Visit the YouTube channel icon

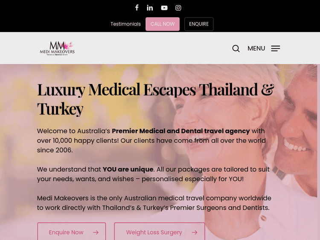pos(164,8)
